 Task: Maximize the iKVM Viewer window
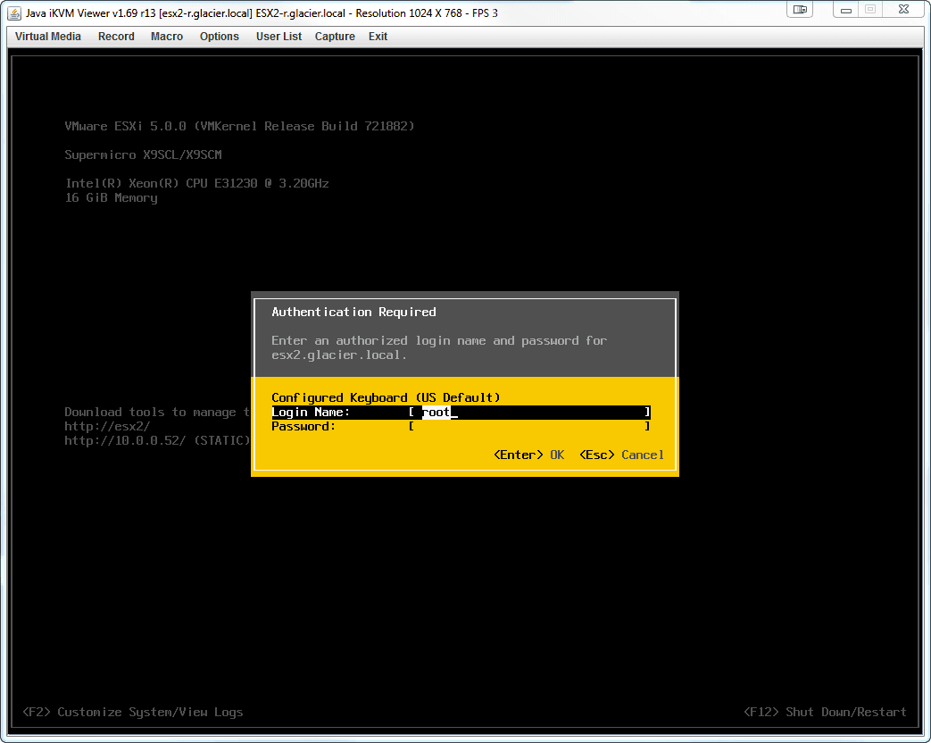[870, 9]
